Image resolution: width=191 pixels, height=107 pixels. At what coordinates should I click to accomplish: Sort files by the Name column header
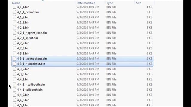(16, 3)
